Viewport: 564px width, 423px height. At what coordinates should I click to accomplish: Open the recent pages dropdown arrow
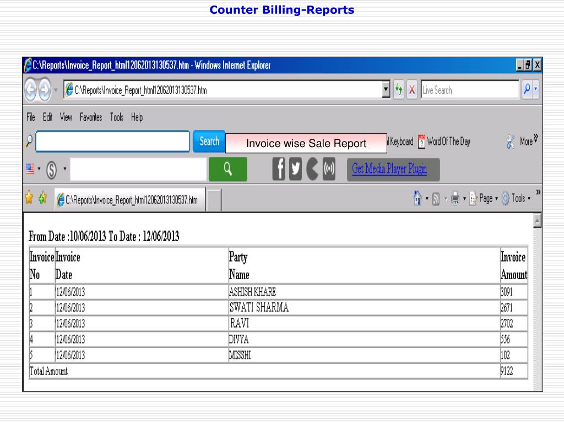56,90
